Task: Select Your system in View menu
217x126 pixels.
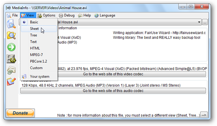Action: coord(39,76)
